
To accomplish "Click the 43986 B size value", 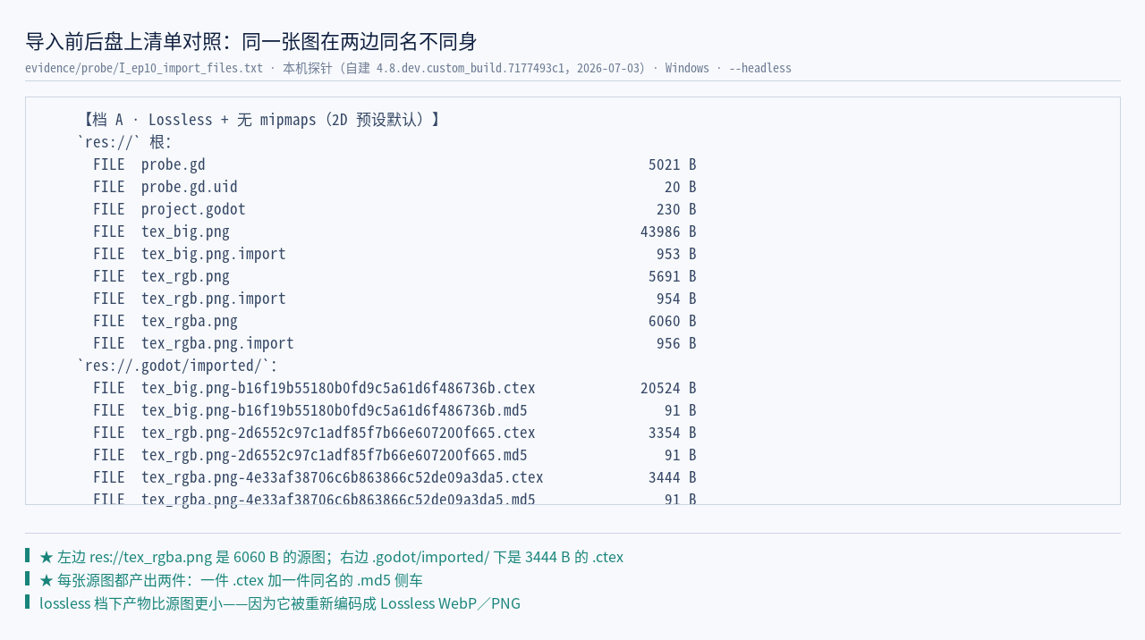I will (x=668, y=232).
